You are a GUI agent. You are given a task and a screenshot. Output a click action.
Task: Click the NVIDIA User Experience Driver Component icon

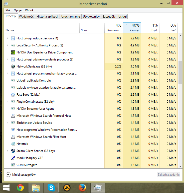pyautogui.click(x=13, y=52)
